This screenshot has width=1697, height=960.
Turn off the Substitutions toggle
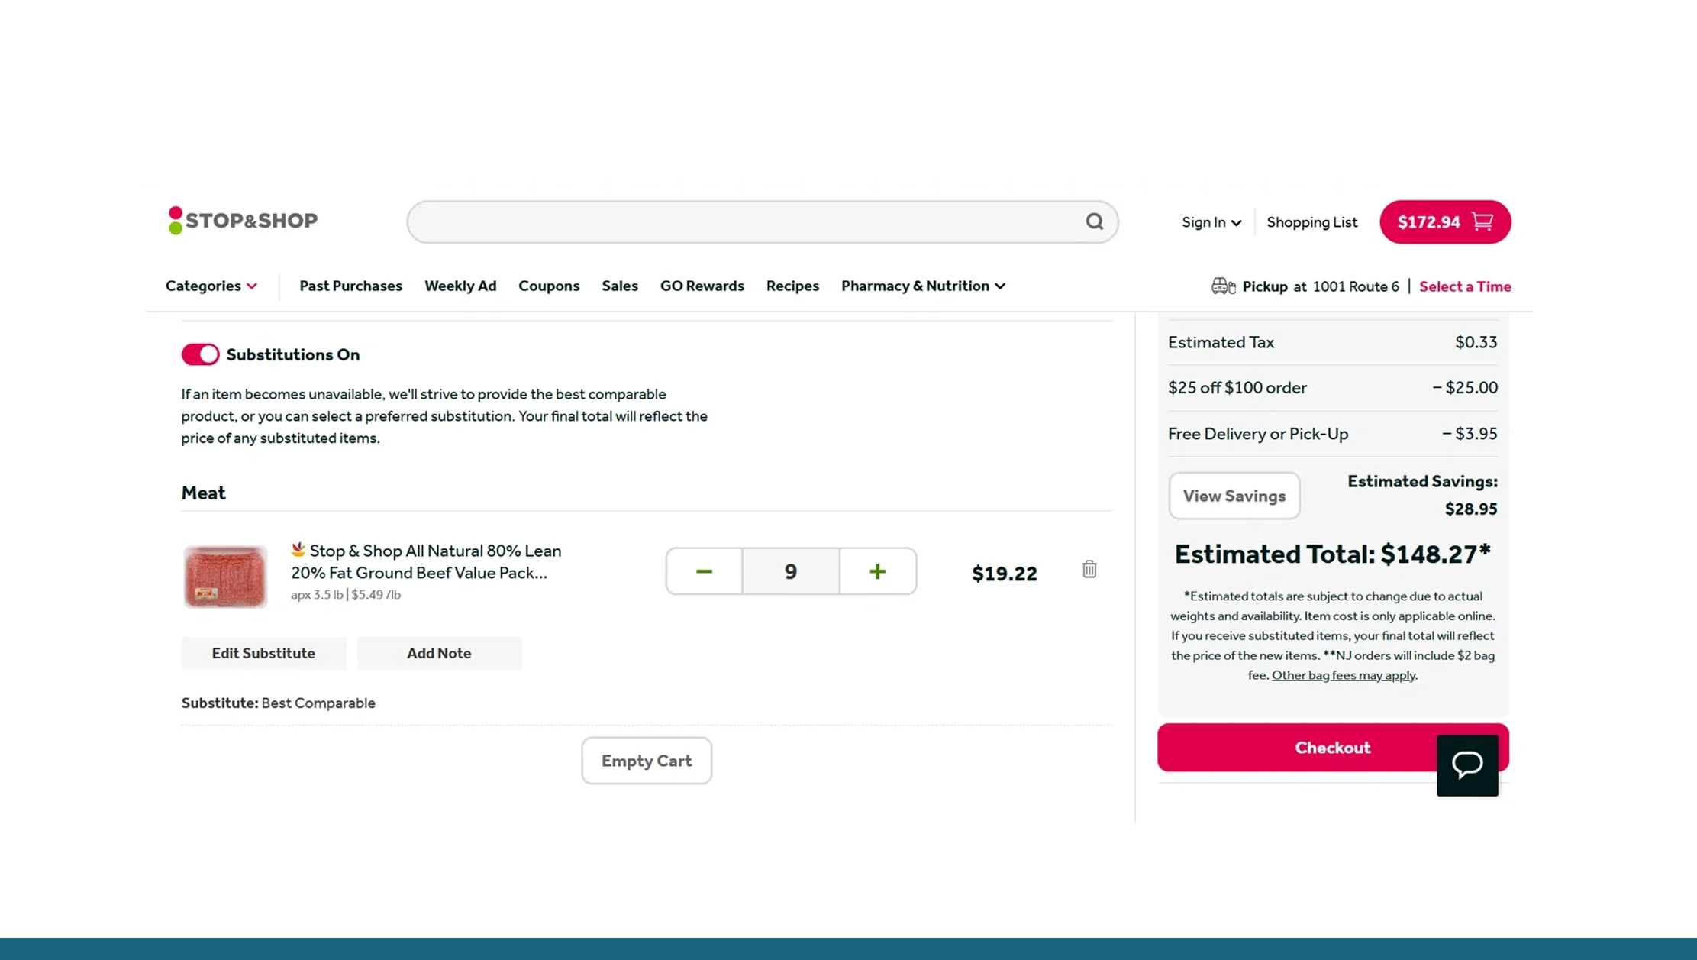click(x=200, y=354)
